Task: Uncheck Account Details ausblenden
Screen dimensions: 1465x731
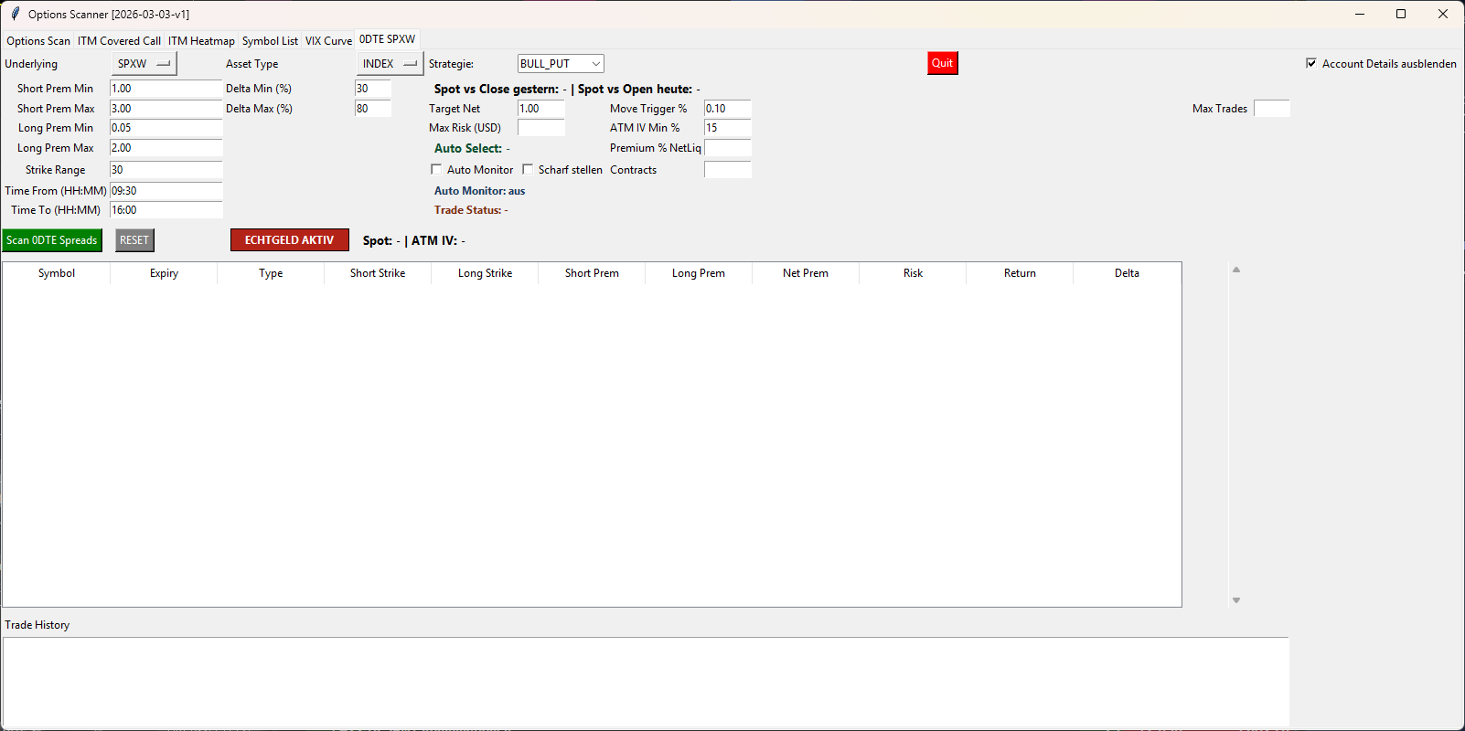Action: (1311, 63)
